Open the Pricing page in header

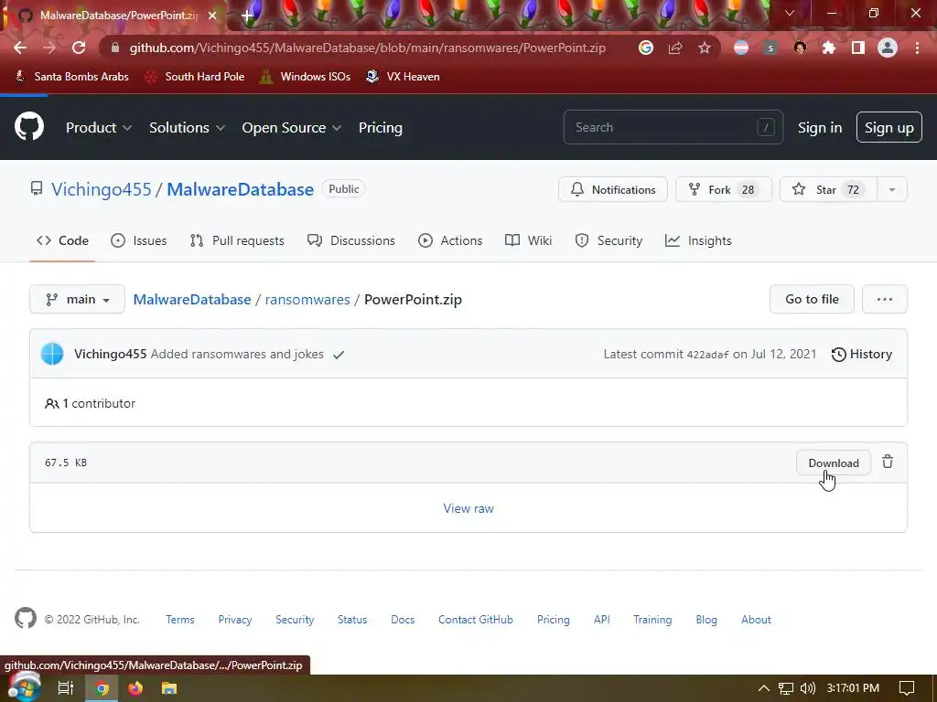coord(380,128)
